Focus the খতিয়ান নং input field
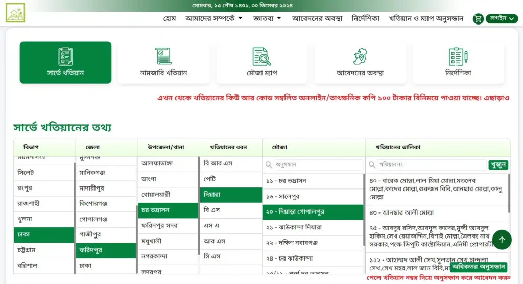This screenshot has height=284, width=523. 432,164
